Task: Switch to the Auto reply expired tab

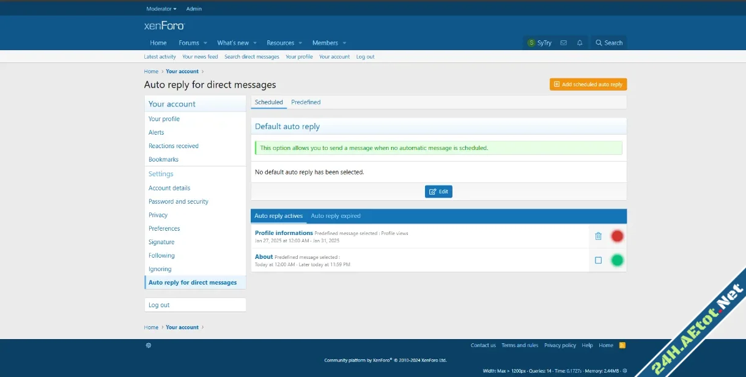Action: pyautogui.click(x=336, y=216)
